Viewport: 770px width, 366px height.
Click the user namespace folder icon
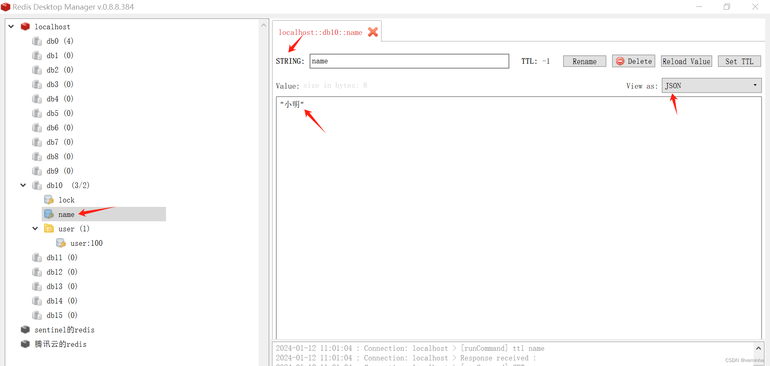tap(49, 228)
